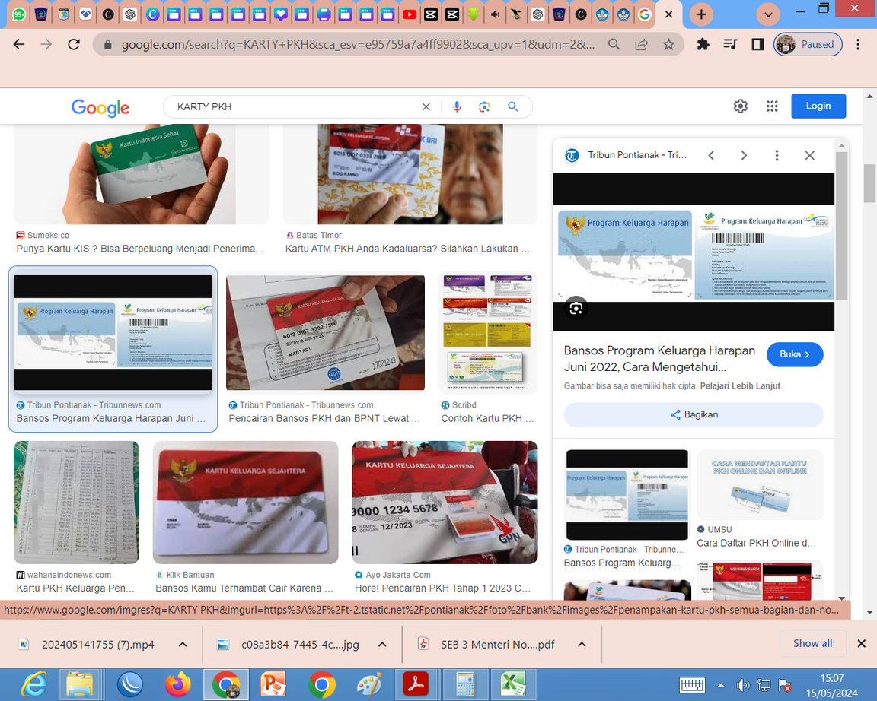Click the Login button
The height and width of the screenshot is (701, 877).
pyautogui.click(x=818, y=106)
